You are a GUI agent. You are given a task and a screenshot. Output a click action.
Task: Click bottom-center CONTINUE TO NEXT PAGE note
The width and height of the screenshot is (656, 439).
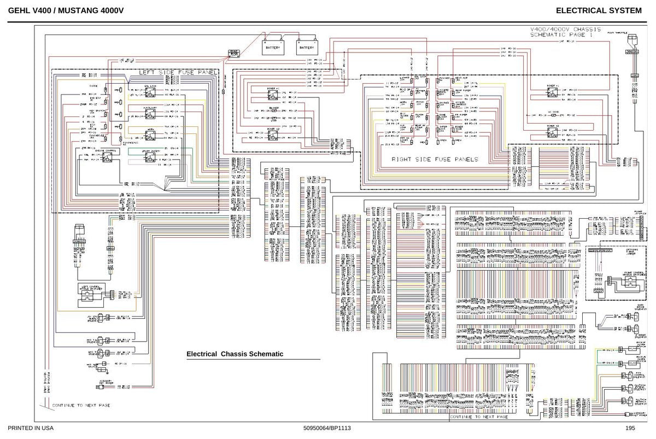tap(478, 417)
